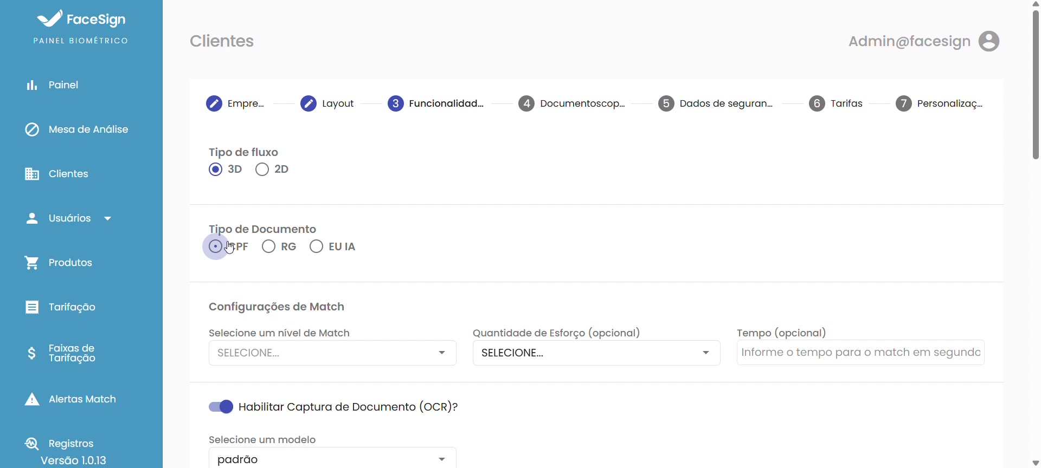Open the Admin account avatar icon
This screenshot has width=1041, height=468.
click(x=988, y=41)
